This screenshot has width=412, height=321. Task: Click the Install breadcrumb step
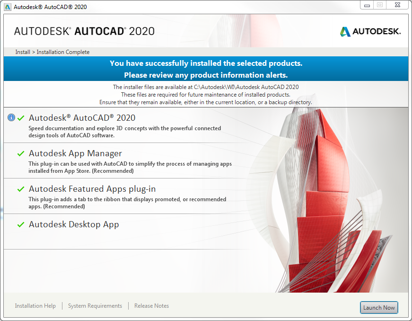pos(22,52)
